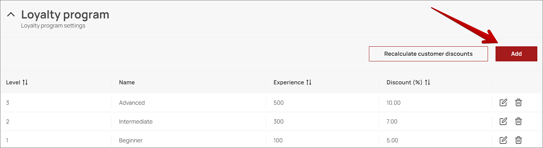Delete the Advanced loyalty level
This screenshot has height=148, width=543.
coord(519,102)
